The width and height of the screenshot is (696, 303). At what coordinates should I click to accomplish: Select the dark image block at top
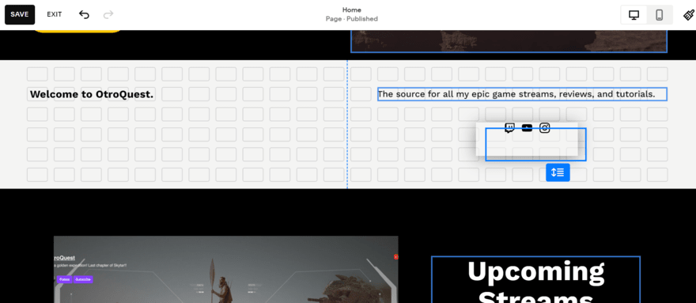tap(509, 41)
